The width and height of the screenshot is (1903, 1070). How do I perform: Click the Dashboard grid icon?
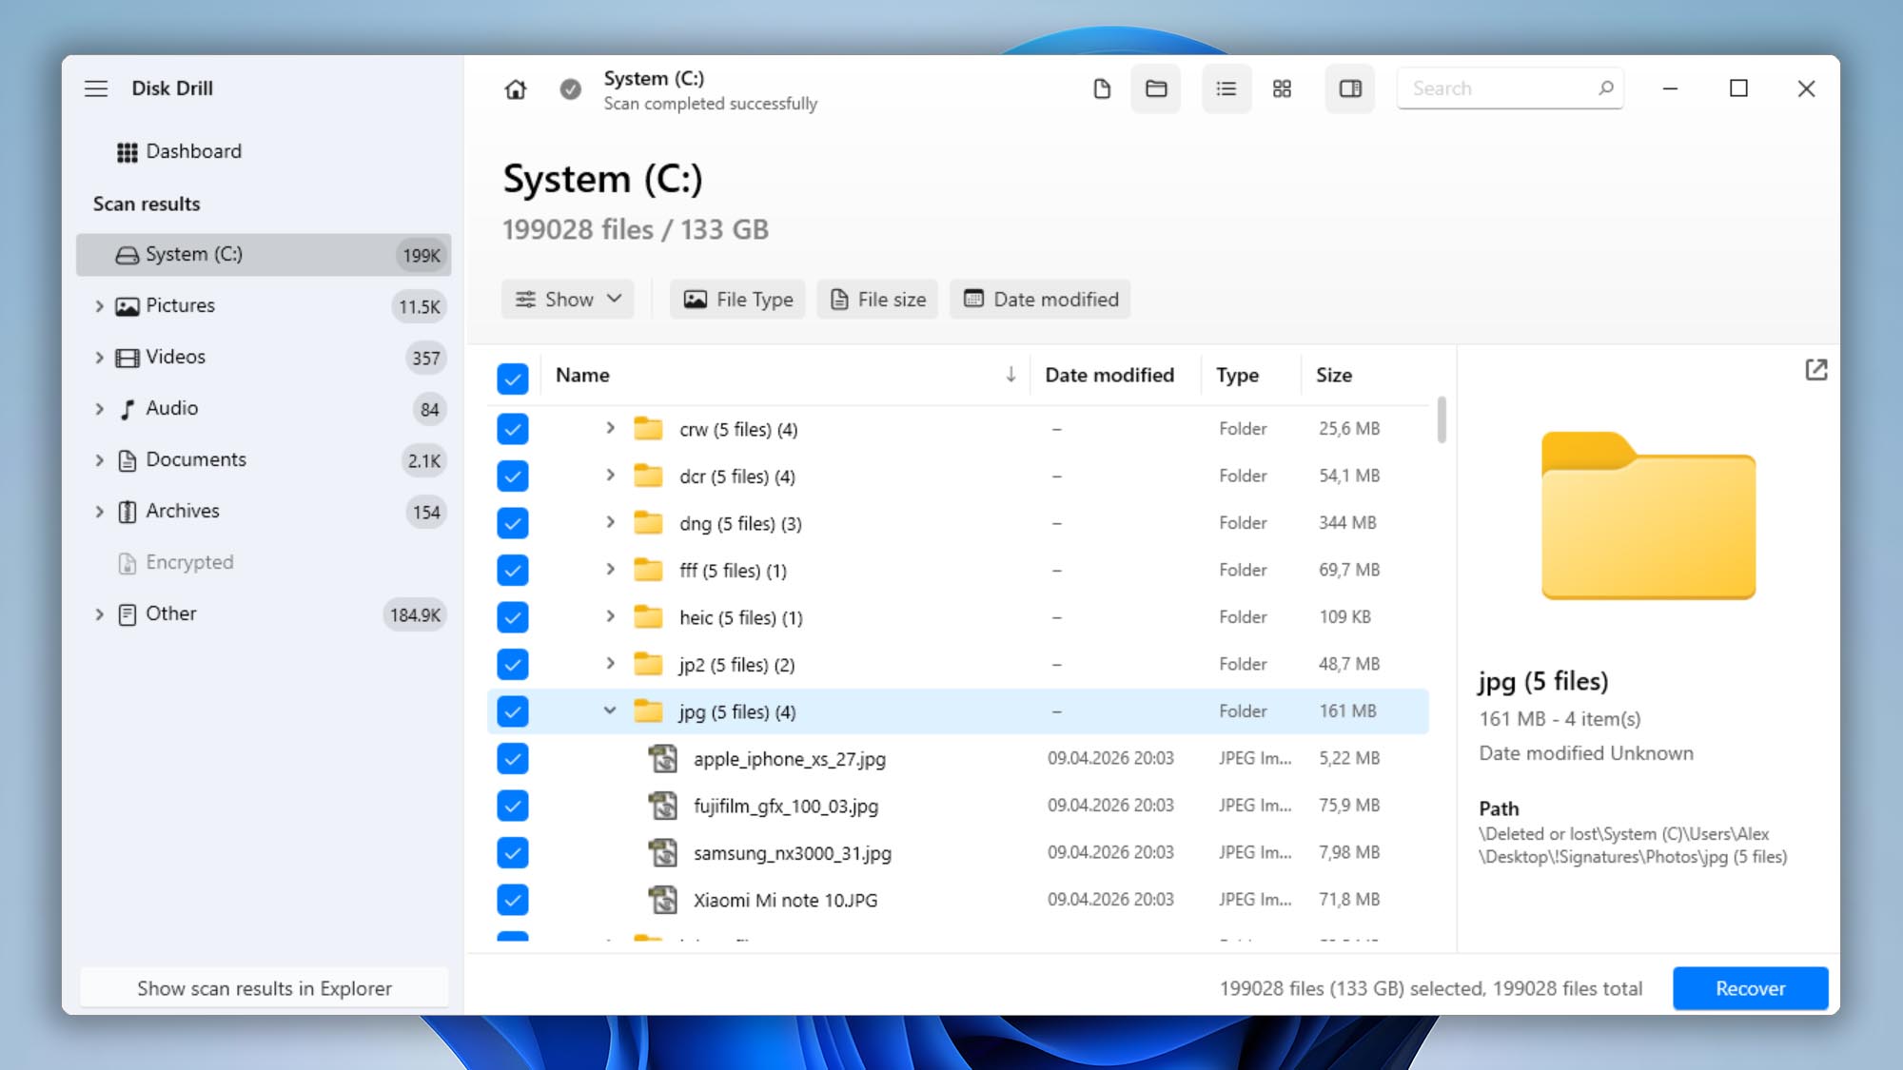[x=127, y=152]
